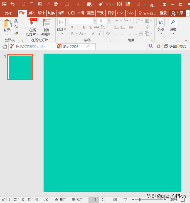The width and height of the screenshot is (190, 203).
Task: Expand bullet list options arrow
Action: (x=121, y=21)
